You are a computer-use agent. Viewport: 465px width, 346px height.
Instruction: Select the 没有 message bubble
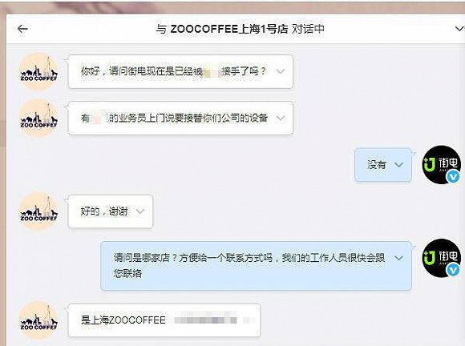[383, 165]
